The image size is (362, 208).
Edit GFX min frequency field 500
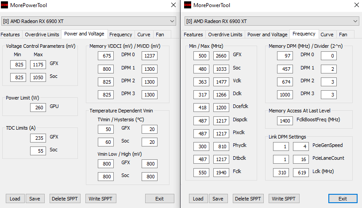point(201,56)
